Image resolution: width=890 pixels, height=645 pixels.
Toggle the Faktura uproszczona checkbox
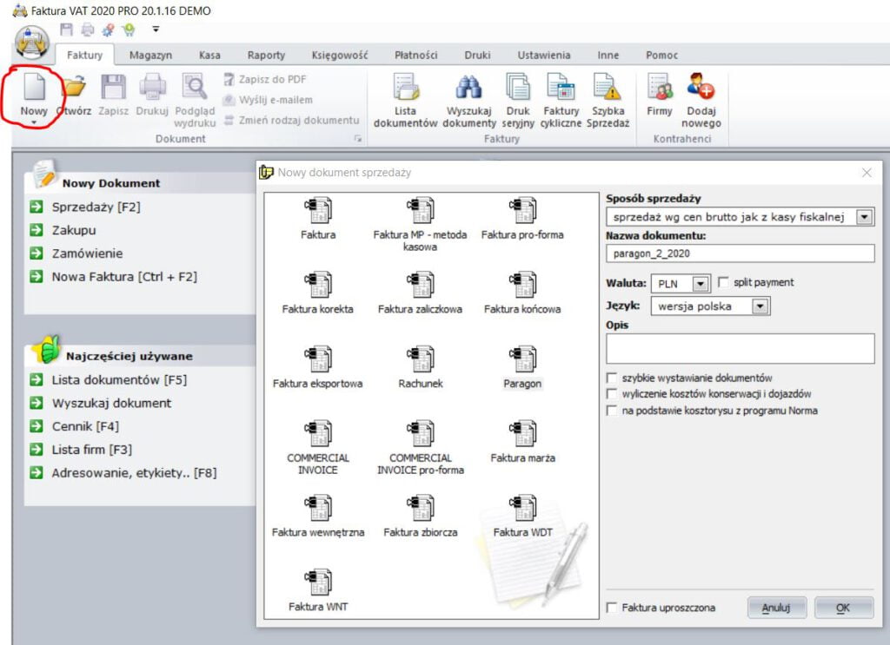click(613, 608)
